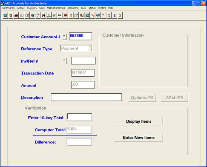
Task: Click the yellow padlock toolbar icon
Action: pyautogui.click(x=71, y=15)
